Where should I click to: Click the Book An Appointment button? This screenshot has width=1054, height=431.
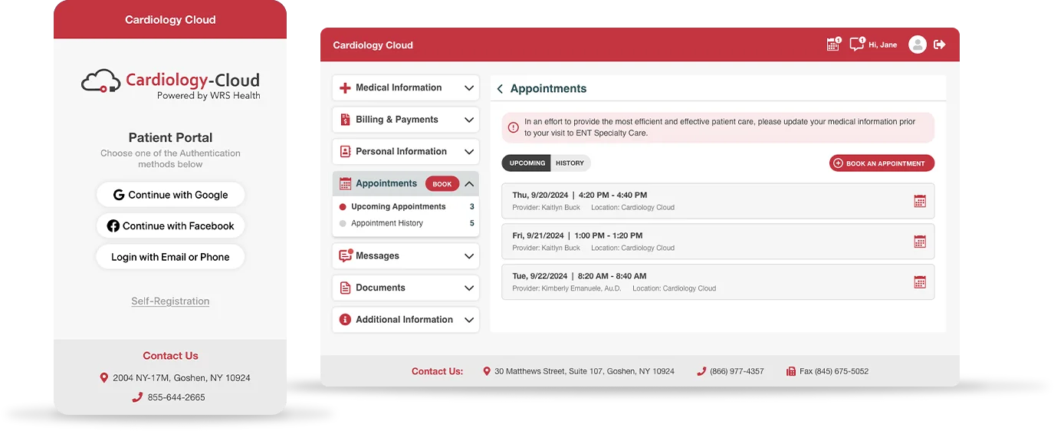pyautogui.click(x=882, y=163)
